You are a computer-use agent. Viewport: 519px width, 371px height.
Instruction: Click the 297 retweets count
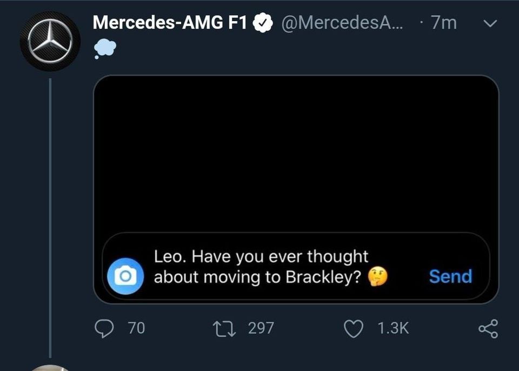pos(261,328)
